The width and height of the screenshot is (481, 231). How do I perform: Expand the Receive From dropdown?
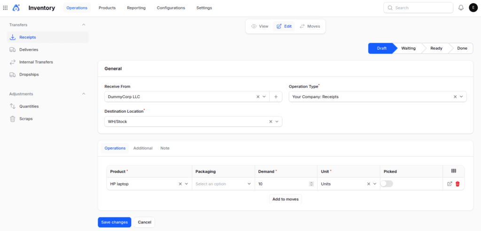click(x=264, y=97)
